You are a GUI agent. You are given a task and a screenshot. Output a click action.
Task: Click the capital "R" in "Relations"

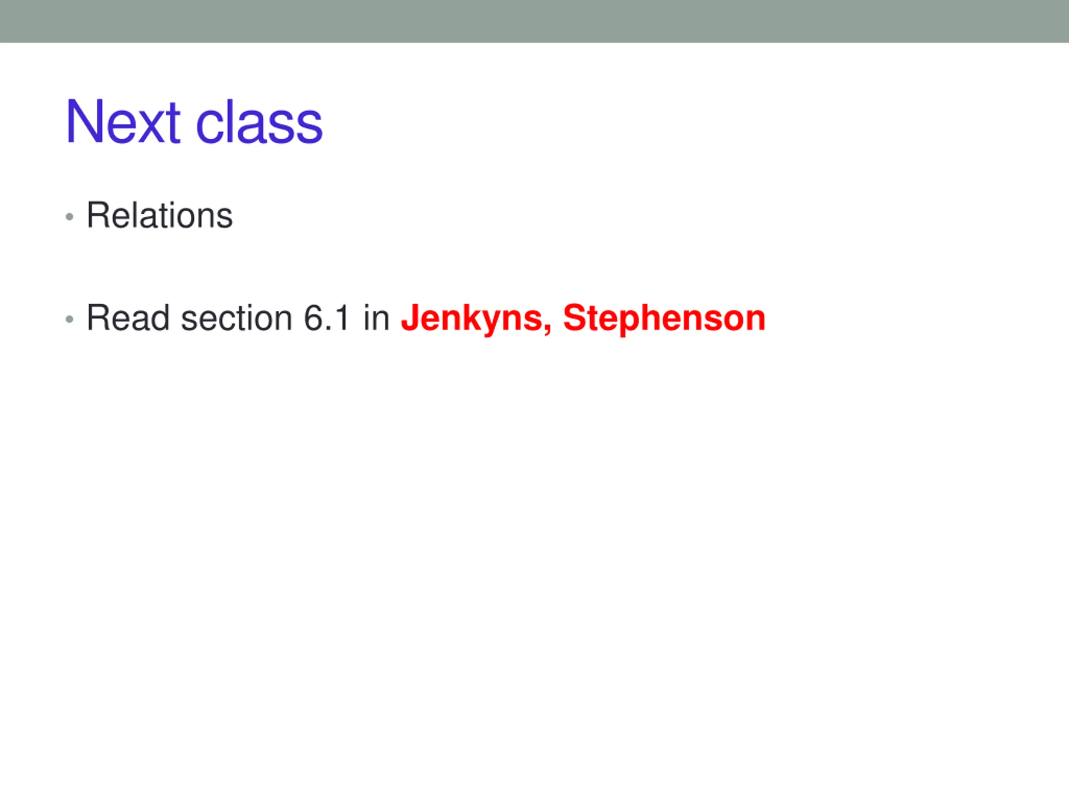[x=96, y=216]
